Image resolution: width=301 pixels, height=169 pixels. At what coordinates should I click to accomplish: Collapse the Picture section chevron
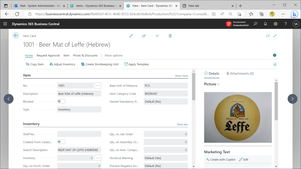(x=218, y=84)
